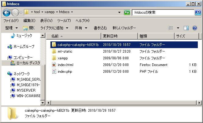Screen dimensions: 203x123
Task: Click the 書き込む burn button
Action: pos(100,28)
